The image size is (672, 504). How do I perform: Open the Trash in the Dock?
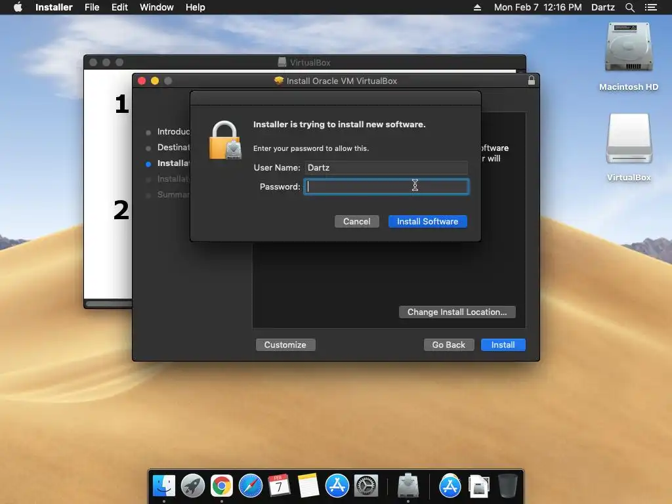tap(507, 486)
